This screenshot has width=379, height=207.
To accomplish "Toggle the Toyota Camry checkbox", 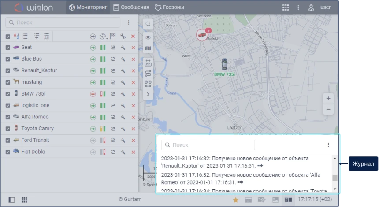I will tap(8, 129).
